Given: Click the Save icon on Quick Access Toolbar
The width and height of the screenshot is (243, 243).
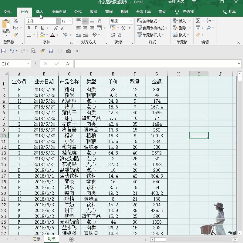Looking at the screenshot, I should 3,52.
